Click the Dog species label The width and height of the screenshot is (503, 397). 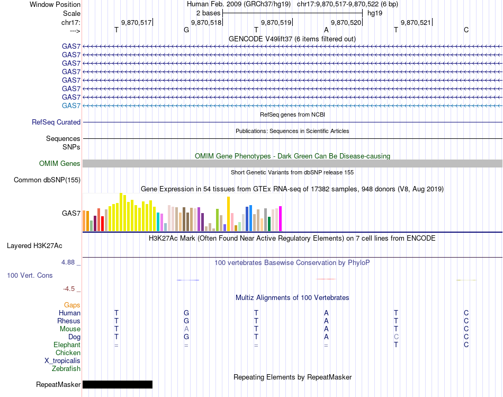pos(74,337)
